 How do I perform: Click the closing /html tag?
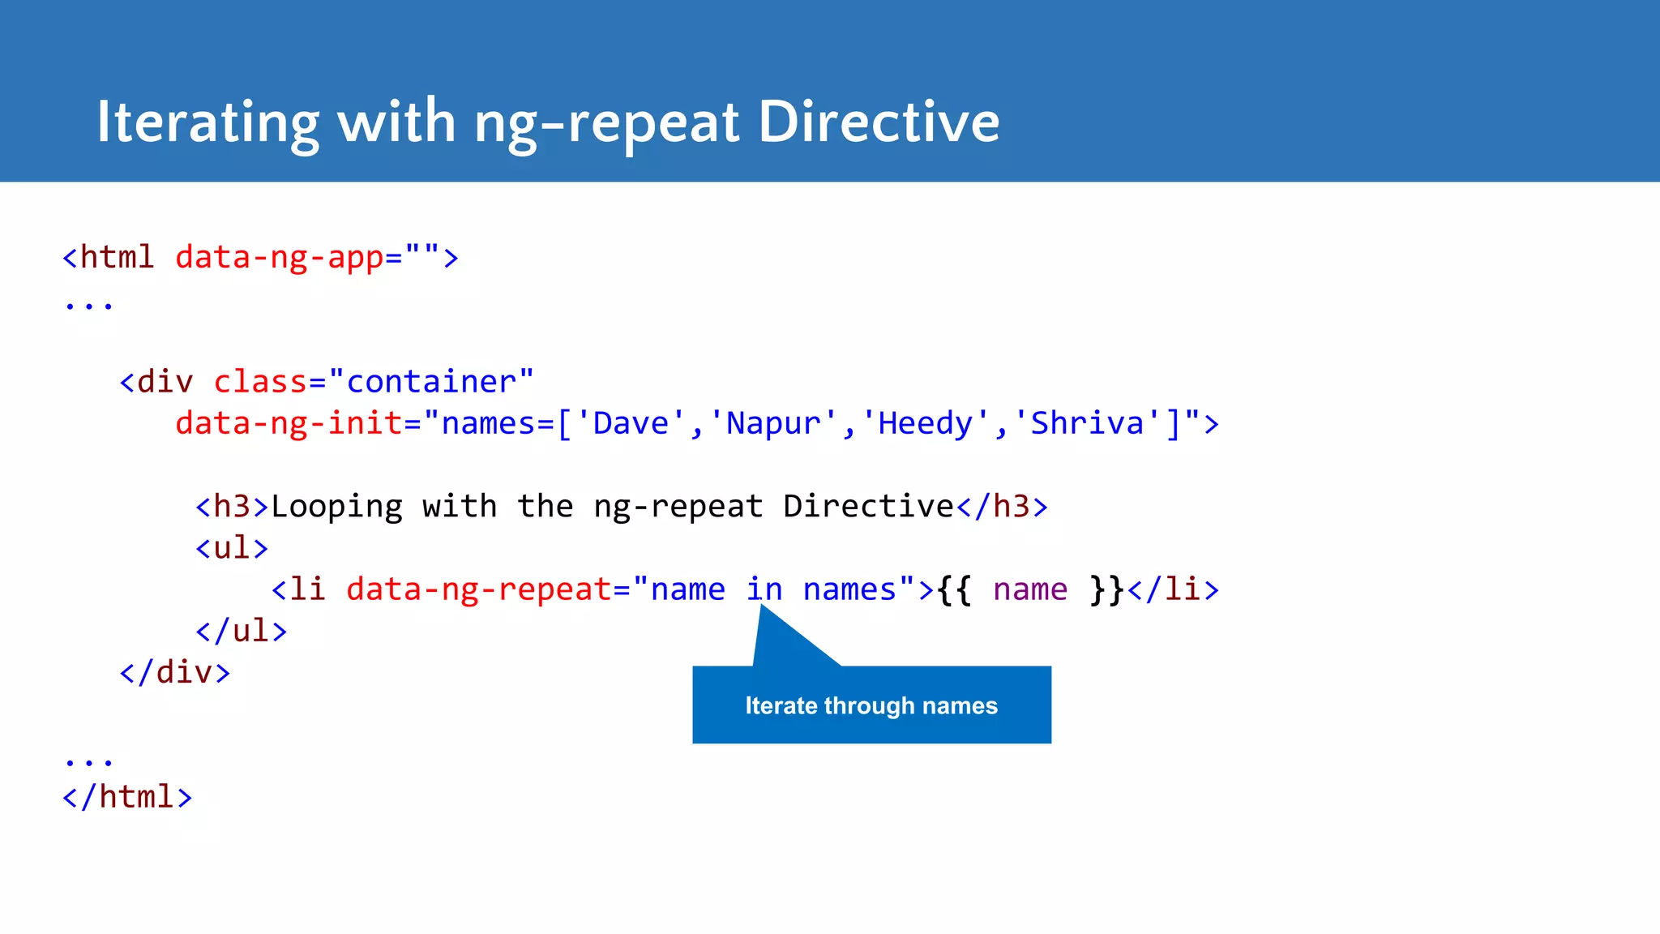pos(127,796)
